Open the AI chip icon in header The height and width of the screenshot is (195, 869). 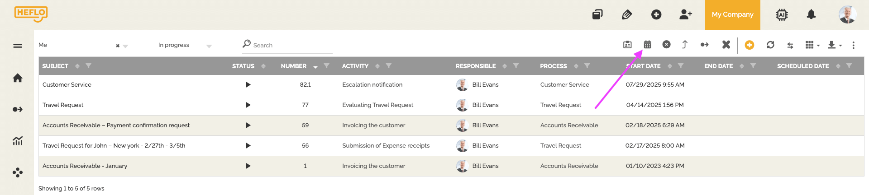[782, 15]
